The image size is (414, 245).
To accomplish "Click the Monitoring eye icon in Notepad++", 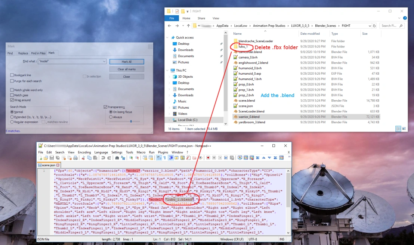I will (201, 158).
